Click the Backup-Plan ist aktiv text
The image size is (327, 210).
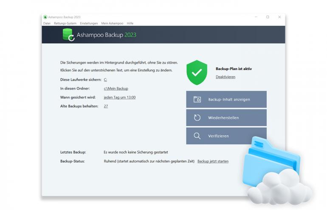point(234,69)
